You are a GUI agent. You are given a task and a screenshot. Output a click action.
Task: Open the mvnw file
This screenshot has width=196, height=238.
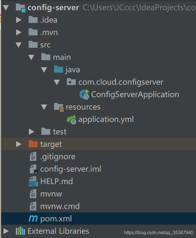(52, 194)
